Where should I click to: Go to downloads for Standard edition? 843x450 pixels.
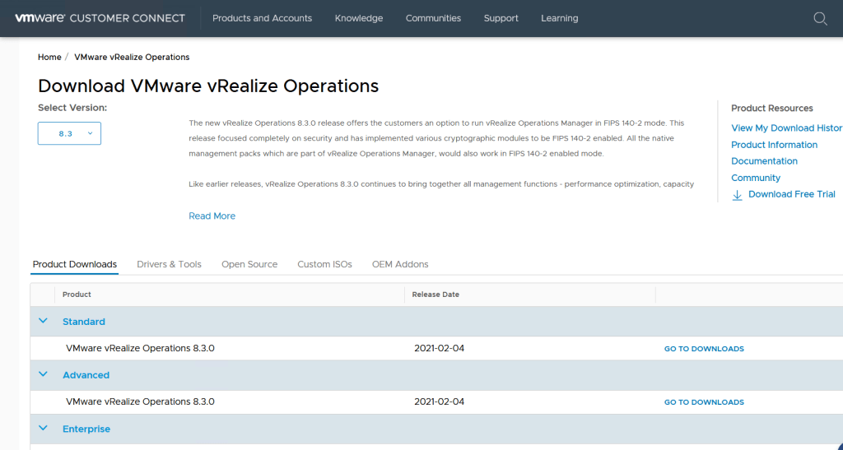tap(704, 349)
